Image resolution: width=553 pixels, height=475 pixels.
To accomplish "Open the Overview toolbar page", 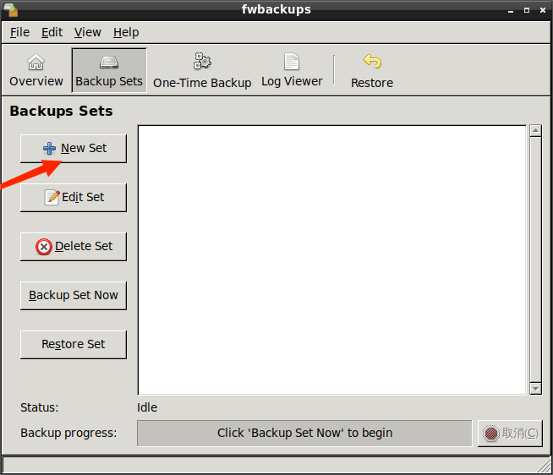I will coord(36,71).
